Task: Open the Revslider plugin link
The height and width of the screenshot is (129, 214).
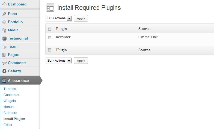Action: 63,37
